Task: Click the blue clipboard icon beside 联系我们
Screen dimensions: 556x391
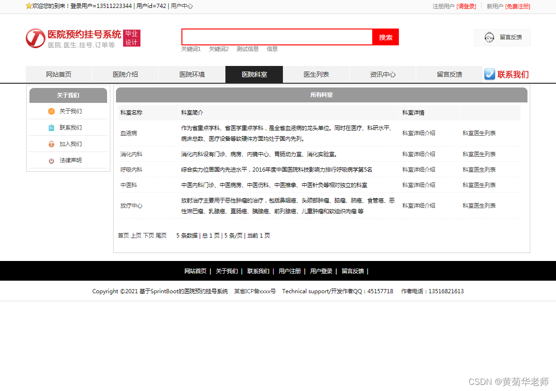Action: coord(51,127)
